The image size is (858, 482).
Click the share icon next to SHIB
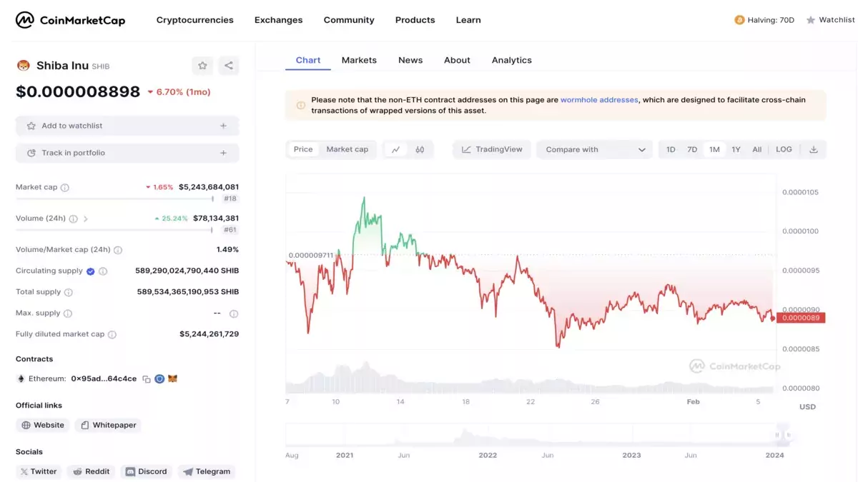229,66
